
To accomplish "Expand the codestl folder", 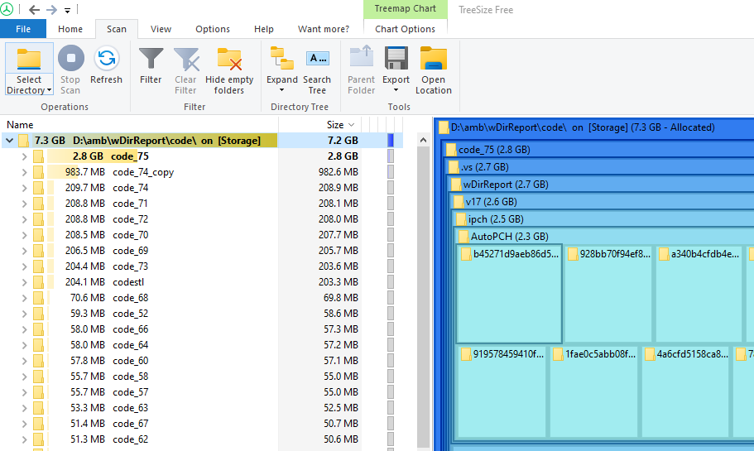I will (24, 281).
